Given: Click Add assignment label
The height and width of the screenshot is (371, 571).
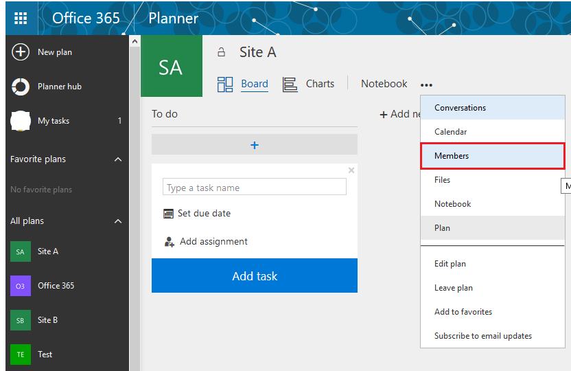Looking at the screenshot, I should [213, 242].
